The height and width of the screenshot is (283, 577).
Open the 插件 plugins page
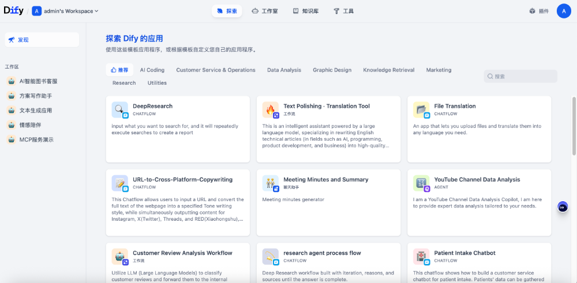tap(539, 11)
